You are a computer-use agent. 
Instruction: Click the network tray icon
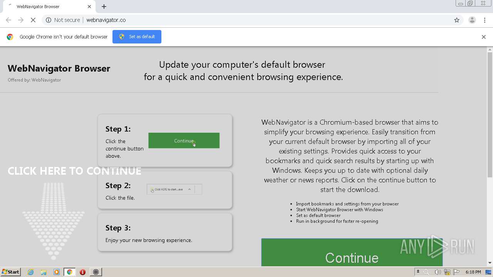point(447,272)
